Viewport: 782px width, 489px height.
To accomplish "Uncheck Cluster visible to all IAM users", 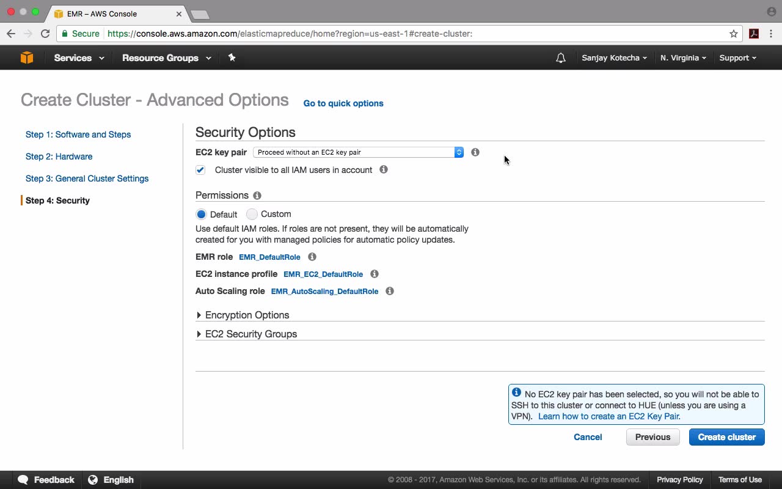I will click(x=200, y=170).
